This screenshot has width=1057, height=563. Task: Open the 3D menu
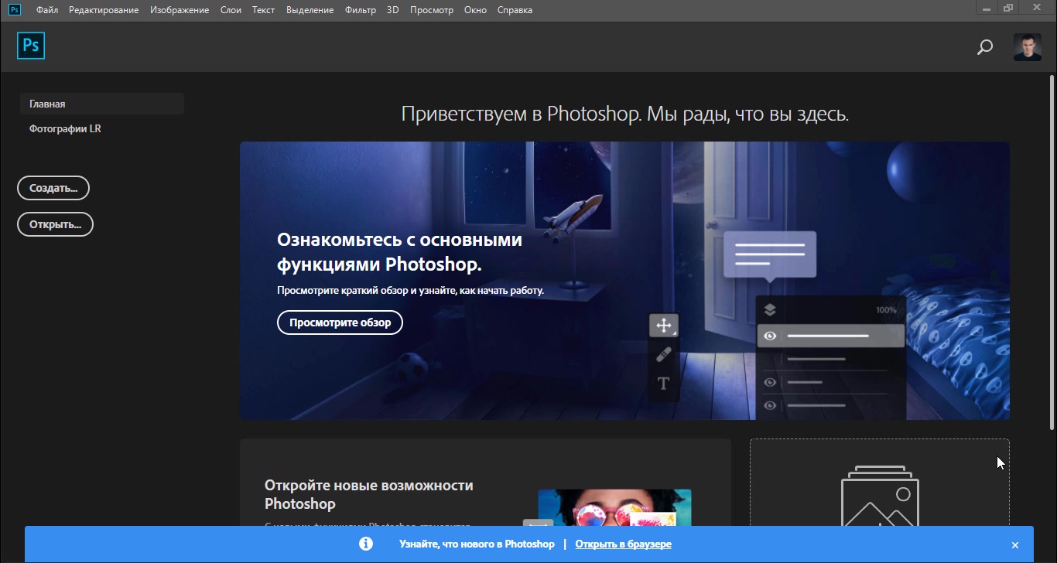pos(392,10)
